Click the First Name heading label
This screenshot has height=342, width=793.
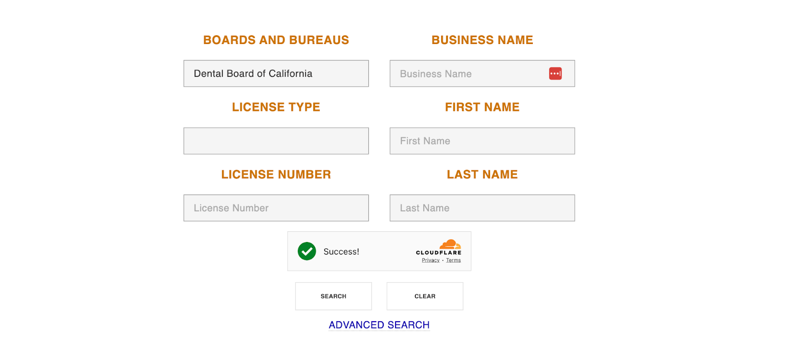tap(482, 107)
